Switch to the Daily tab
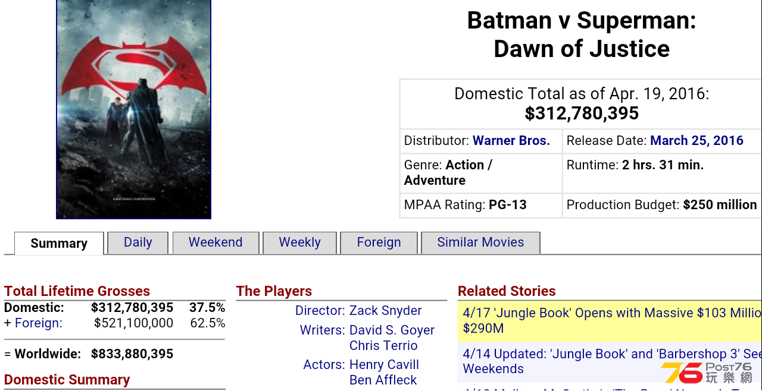The height and width of the screenshot is (391, 762). (138, 242)
